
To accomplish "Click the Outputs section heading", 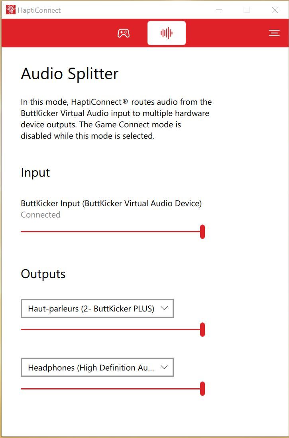I will click(43, 274).
